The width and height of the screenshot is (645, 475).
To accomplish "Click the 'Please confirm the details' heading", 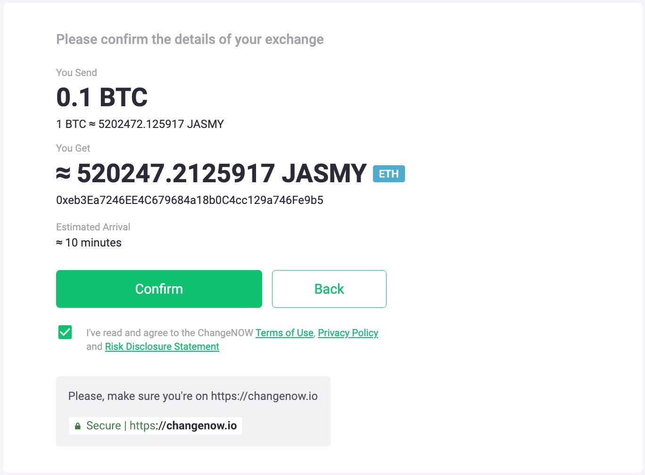I will click(x=190, y=39).
